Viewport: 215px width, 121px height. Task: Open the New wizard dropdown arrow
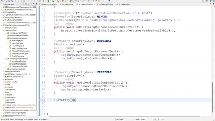tap(4, 1)
